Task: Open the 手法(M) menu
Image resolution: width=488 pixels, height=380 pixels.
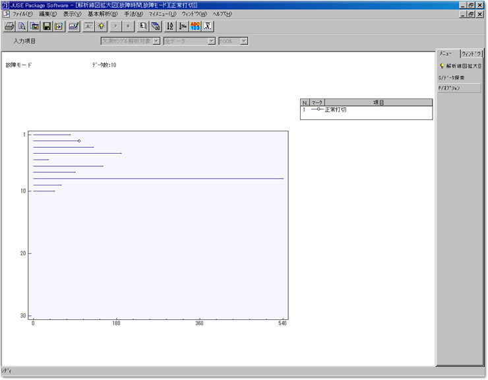Action: coord(133,14)
